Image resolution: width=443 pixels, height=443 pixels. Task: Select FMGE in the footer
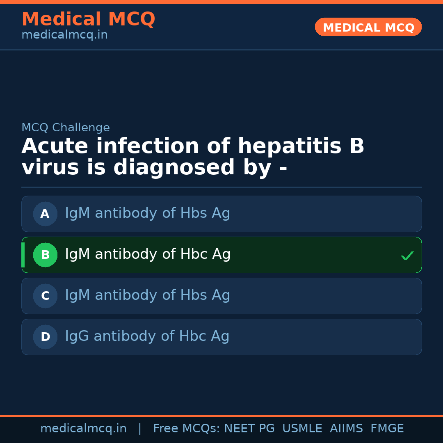387,429
